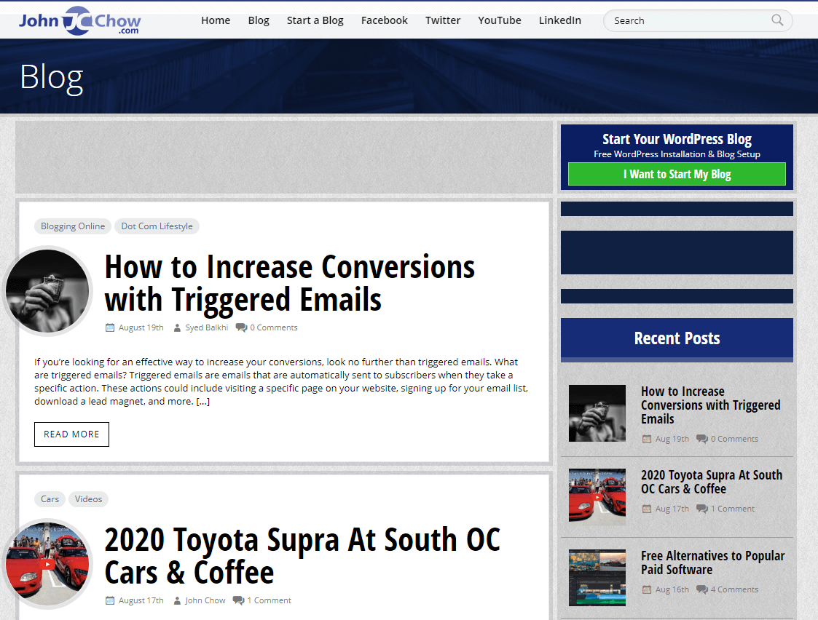Click the John Chow logo
This screenshot has width=818, height=620.
(79, 21)
